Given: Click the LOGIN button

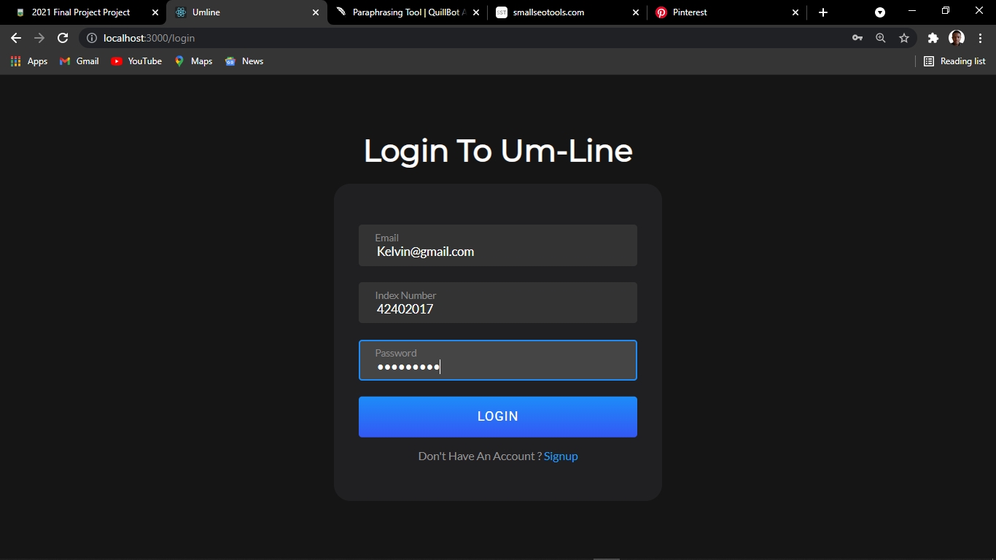Looking at the screenshot, I should 497,416.
